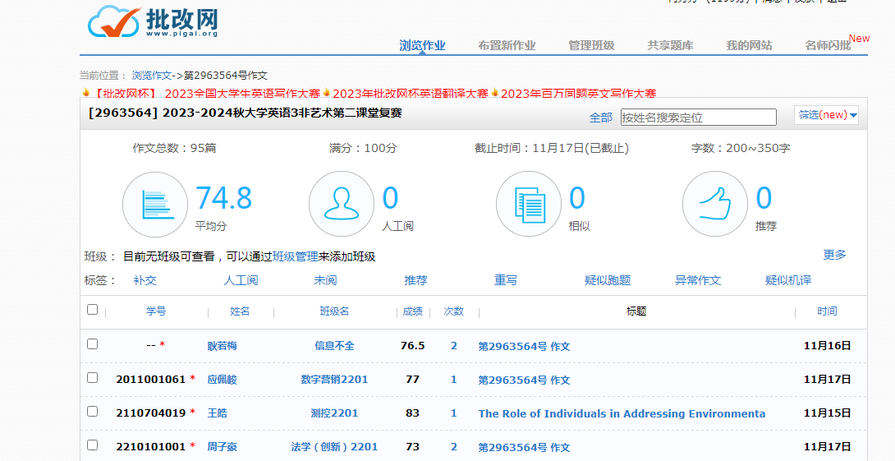Check the box for 应佩峻's row
This screenshot has width=895, height=461.
tap(93, 378)
